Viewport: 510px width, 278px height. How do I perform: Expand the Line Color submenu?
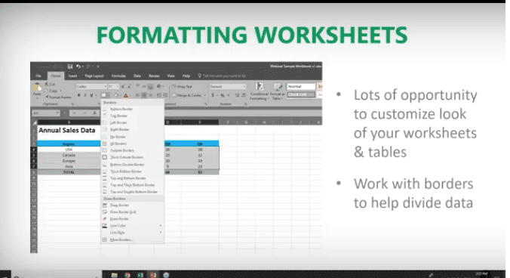coord(132,226)
